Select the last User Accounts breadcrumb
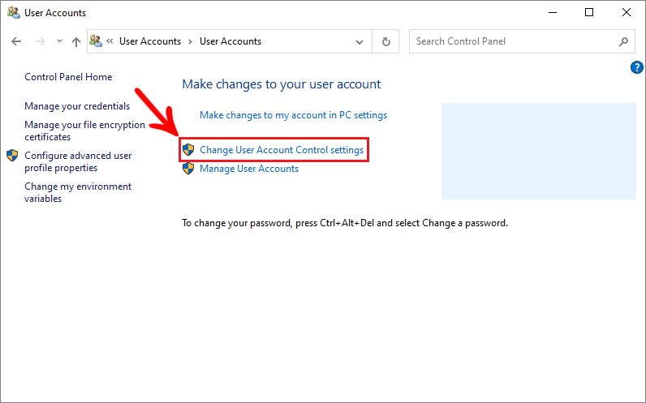 click(x=230, y=41)
